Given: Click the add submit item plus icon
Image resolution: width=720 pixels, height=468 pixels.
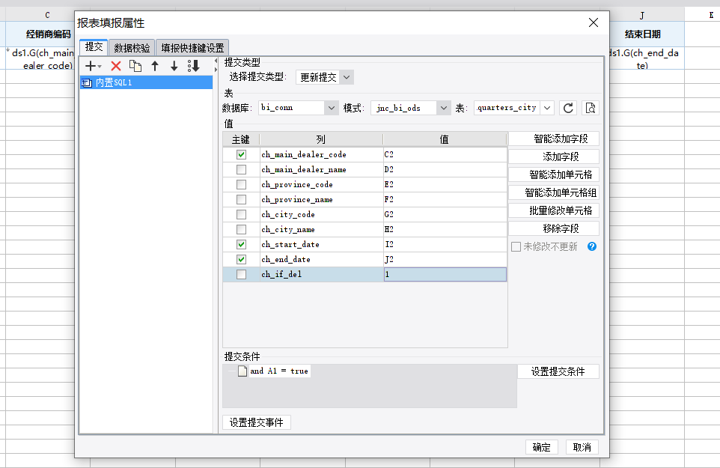Looking at the screenshot, I should (92, 66).
